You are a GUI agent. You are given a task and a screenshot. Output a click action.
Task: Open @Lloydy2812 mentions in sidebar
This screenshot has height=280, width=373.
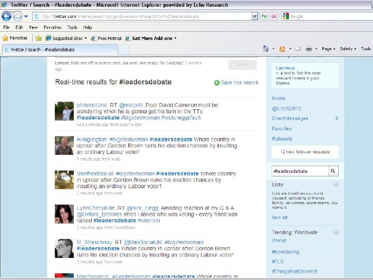(286, 109)
